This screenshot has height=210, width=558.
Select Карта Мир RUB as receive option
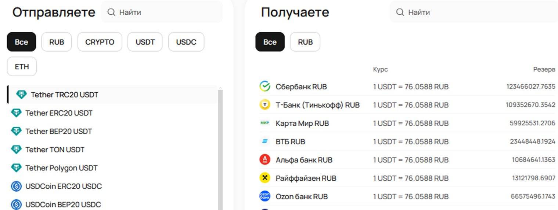click(302, 123)
